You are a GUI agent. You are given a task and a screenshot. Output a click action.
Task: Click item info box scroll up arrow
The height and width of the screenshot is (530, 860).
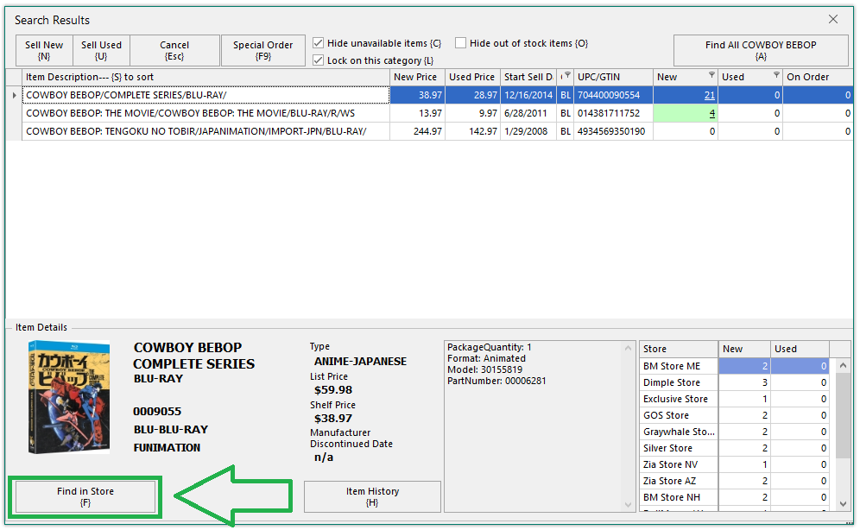(x=628, y=349)
